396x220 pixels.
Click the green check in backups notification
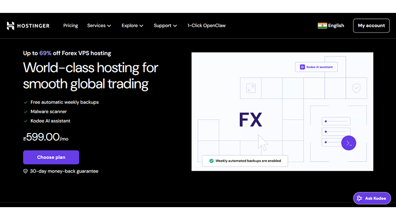[x=211, y=161]
